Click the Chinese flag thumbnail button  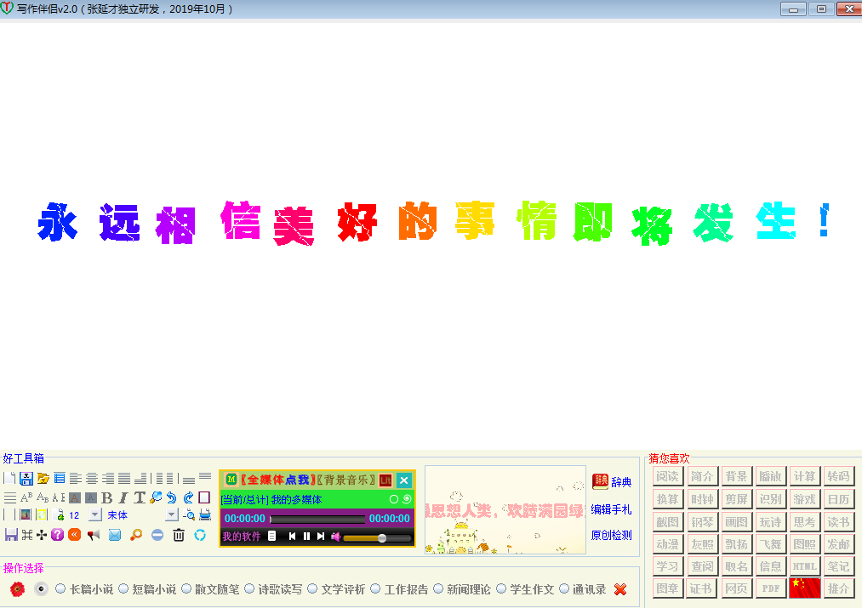(804, 588)
